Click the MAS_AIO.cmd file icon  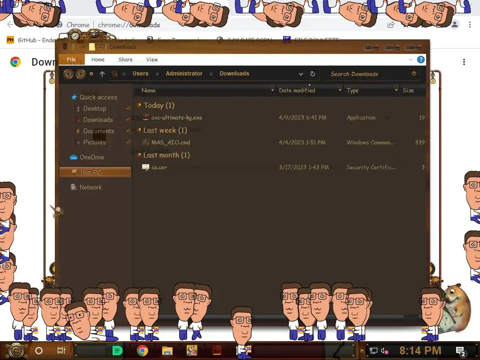[145, 142]
